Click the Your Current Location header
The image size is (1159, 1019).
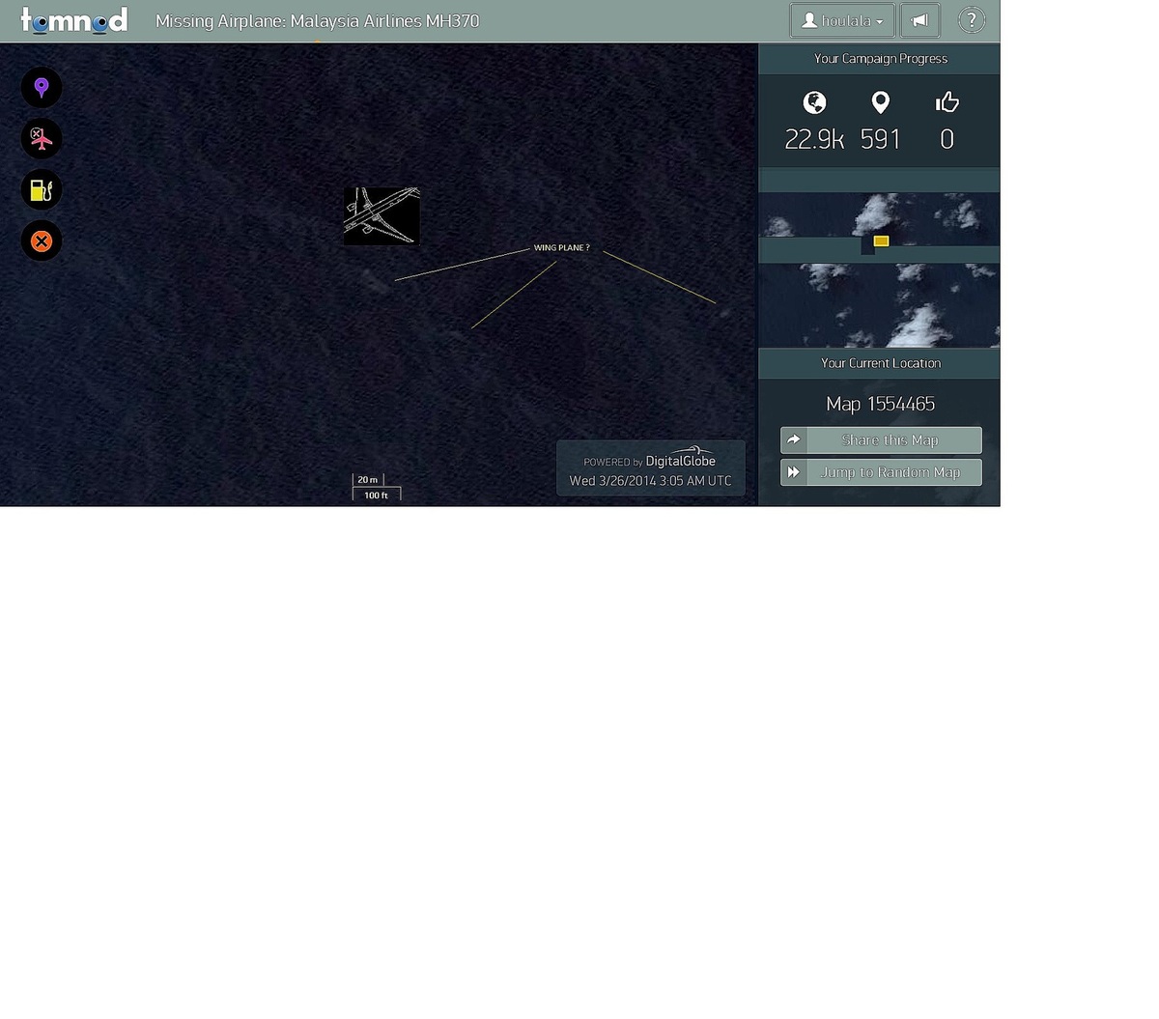[881, 363]
